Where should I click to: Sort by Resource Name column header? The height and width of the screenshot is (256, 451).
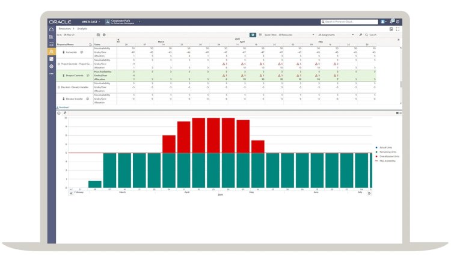[x=65, y=44]
